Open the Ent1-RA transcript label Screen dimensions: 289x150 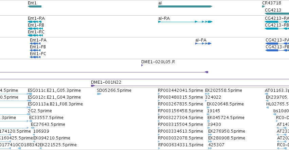(x=36, y=18)
